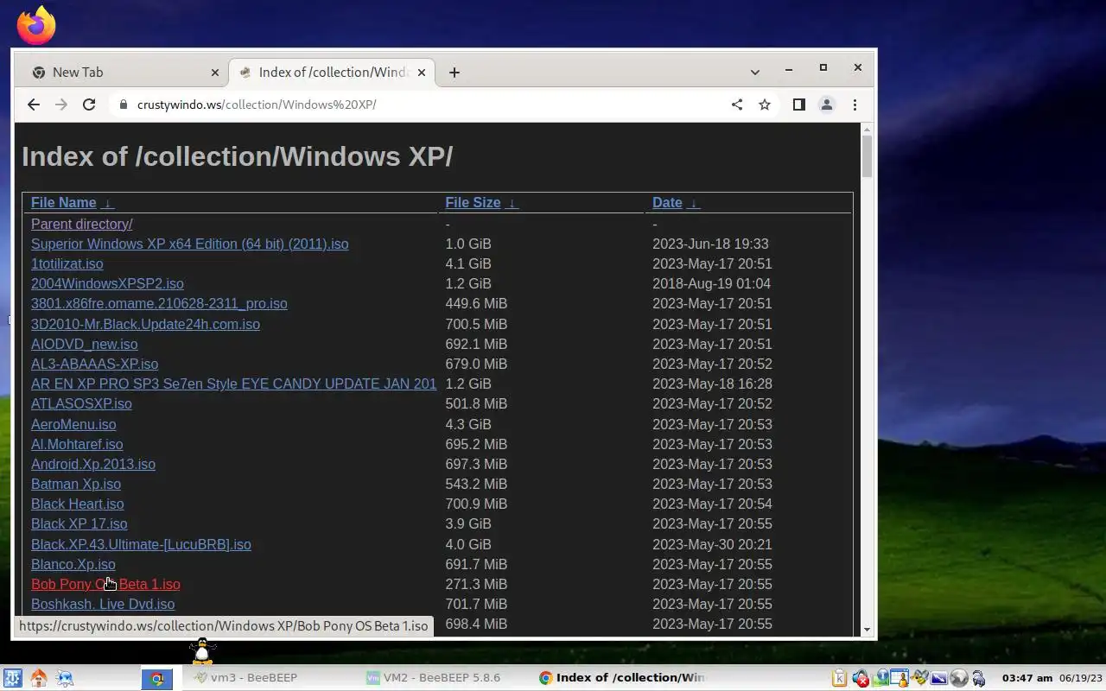
Task: Click the user calendar tray icon
Action: point(899,678)
